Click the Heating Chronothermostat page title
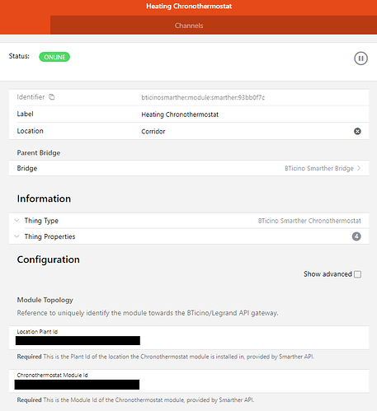377x411 pixels. pos(189,7)
